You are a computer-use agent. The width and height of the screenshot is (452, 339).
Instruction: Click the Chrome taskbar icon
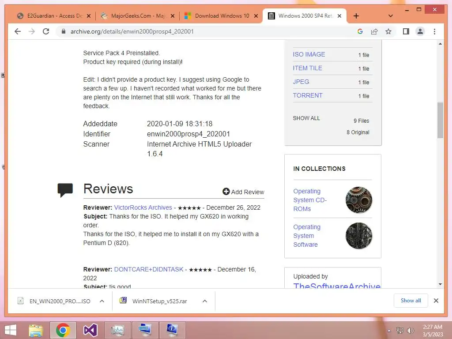pyautogui.click(x=63, y=330)
